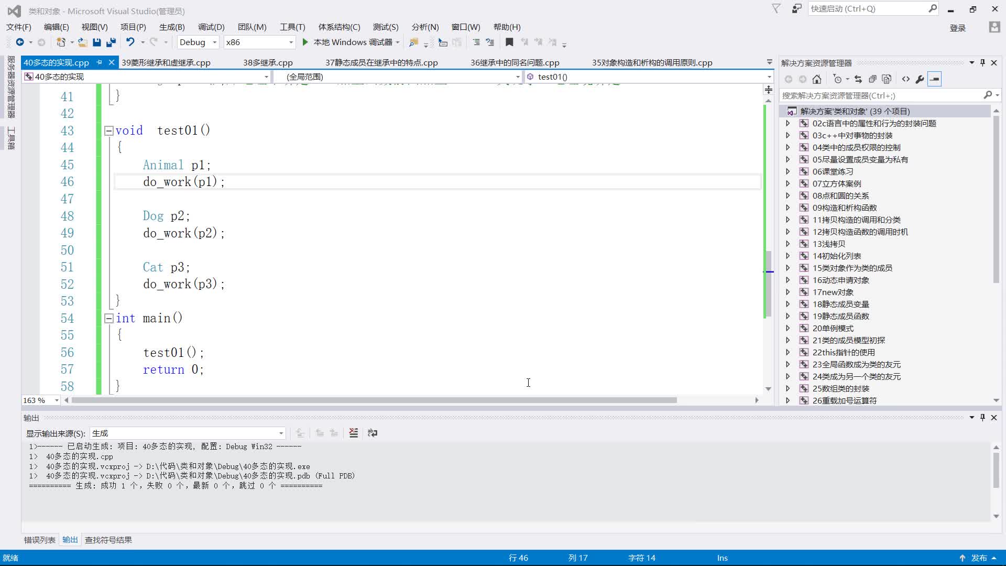Toggle a bookmark with the bookmark icon
The width and height of the screenshot is (1006, 566).
point(509,42)
